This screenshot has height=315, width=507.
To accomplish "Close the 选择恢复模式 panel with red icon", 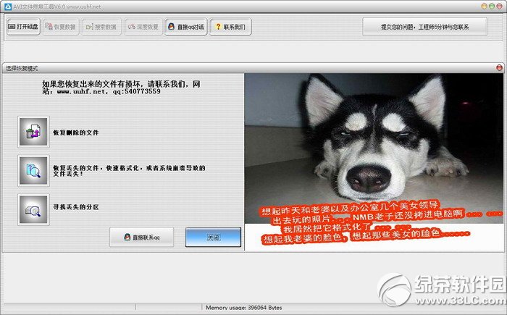I will pos(499,67).
